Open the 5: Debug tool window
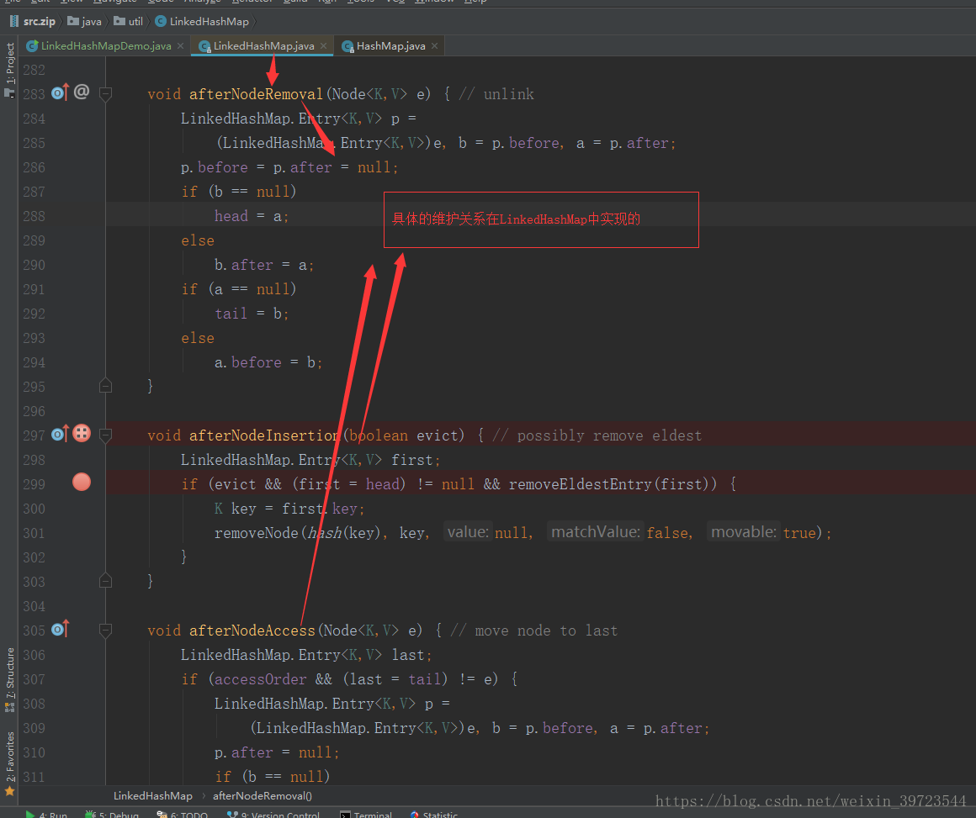The height and width of the screenshot is (818, 976). (x=112, y=815)
